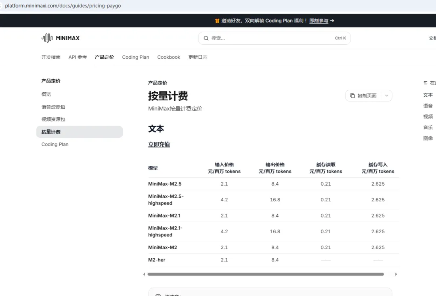Click the 缓存写入 column header

click(x=378, y=168)
